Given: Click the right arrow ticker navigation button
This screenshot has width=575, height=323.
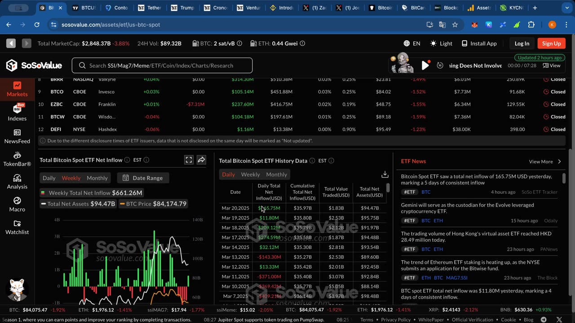Looking at the screenshot, I should click(27, 44).
